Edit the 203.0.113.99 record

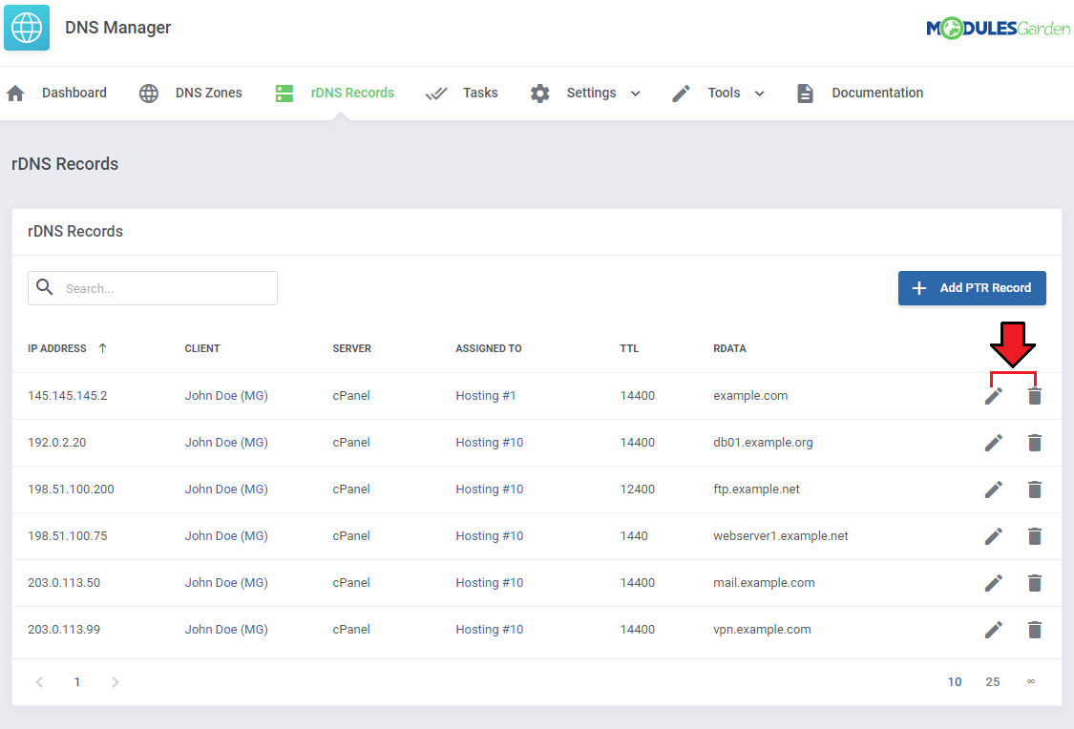coord(994,630)
